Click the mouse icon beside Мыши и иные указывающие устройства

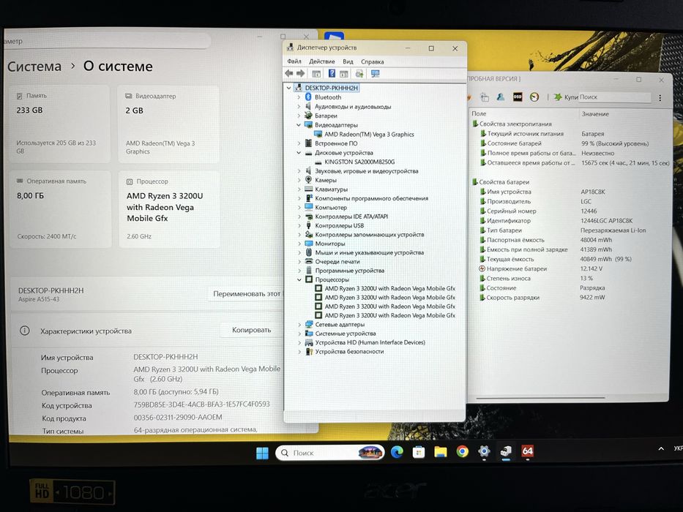click(309, 252)
